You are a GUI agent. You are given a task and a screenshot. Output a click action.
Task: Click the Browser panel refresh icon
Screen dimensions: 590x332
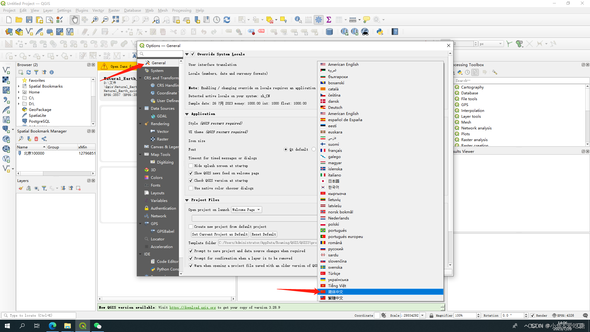[x=29, y=72]
